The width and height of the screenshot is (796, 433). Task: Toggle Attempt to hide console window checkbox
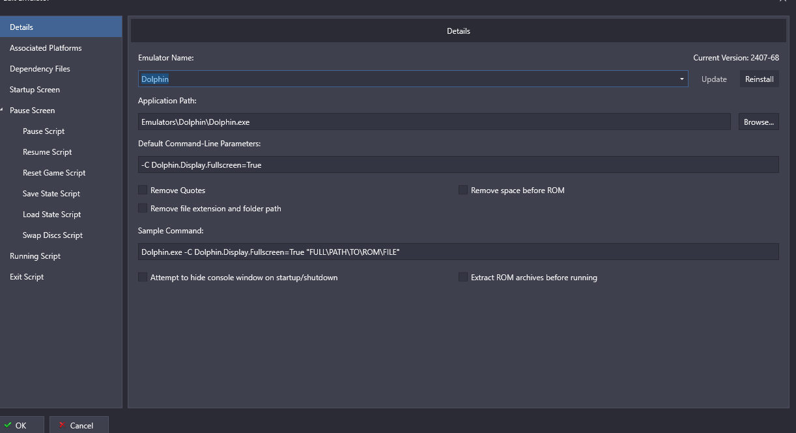click(143, 277)
